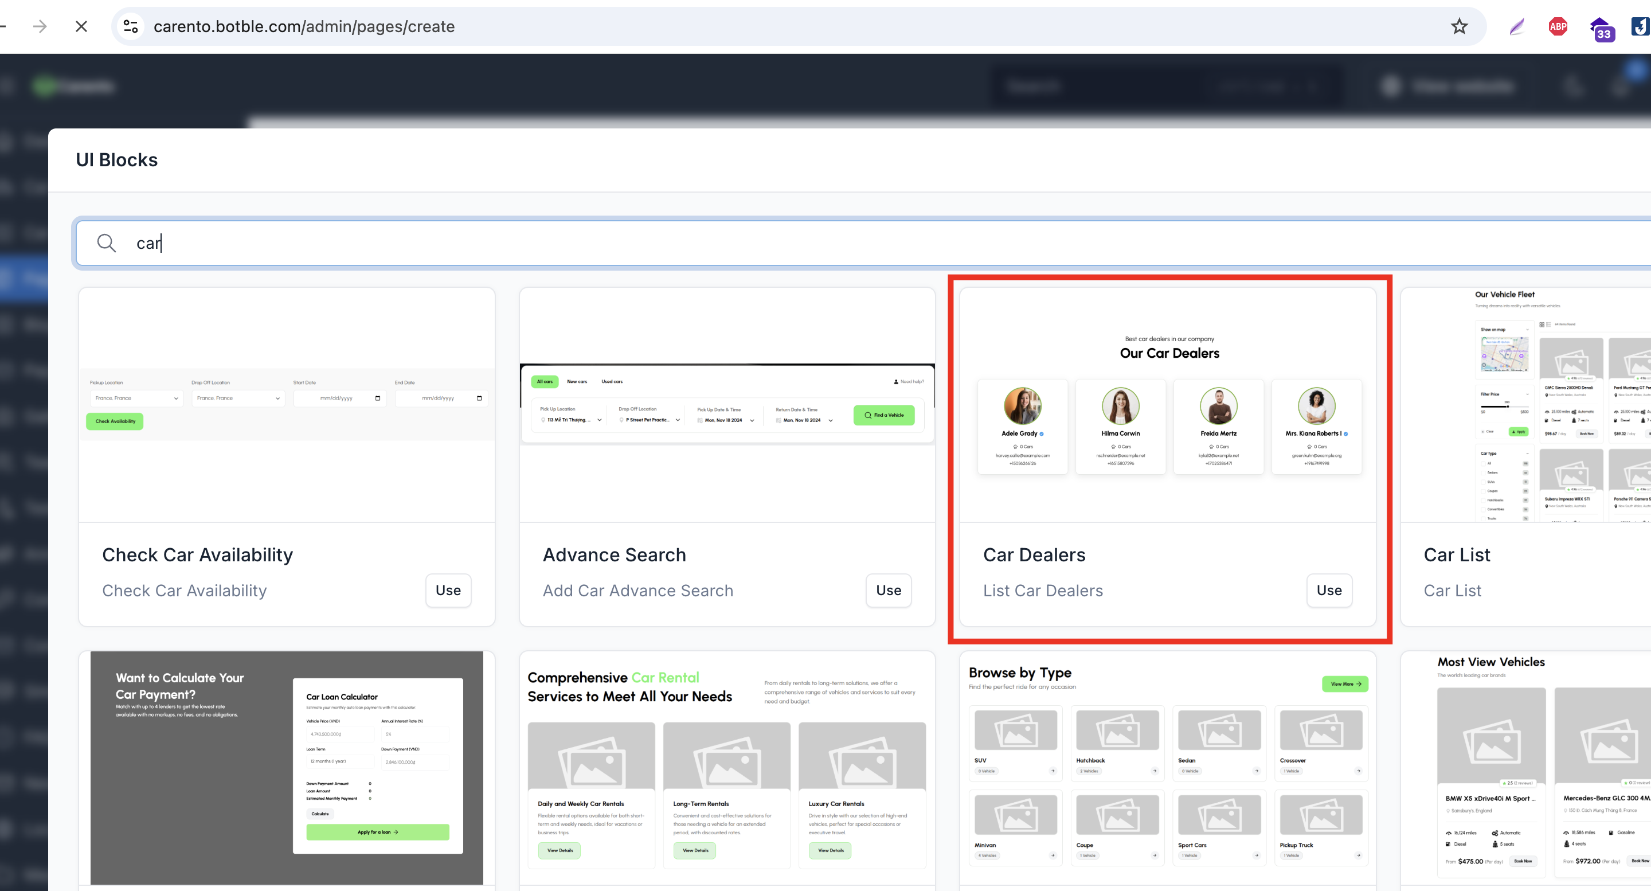Click the 'UI Blocks' dialog heading
The image size is (1651, 891).
coord(116,159)
